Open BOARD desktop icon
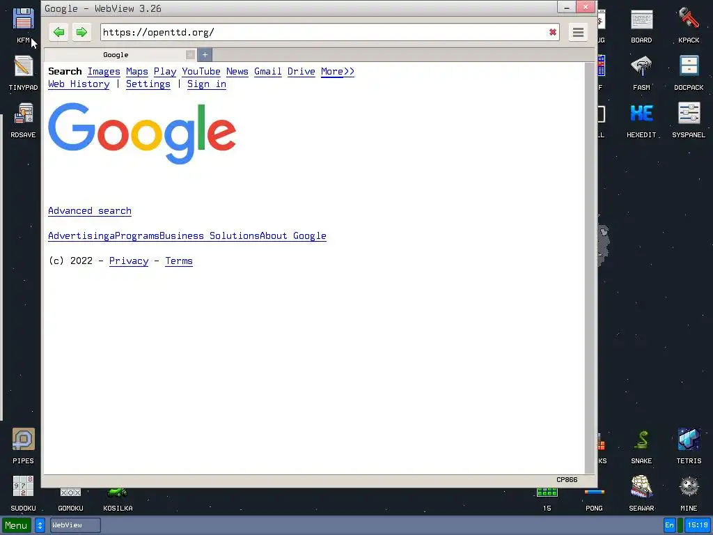713x535 pixels. [x=641, y=26]
